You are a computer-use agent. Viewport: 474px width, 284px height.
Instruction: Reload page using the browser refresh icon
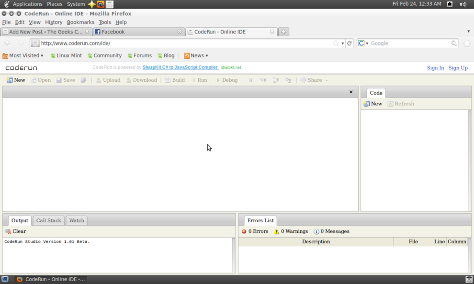(x=350, y=44)
